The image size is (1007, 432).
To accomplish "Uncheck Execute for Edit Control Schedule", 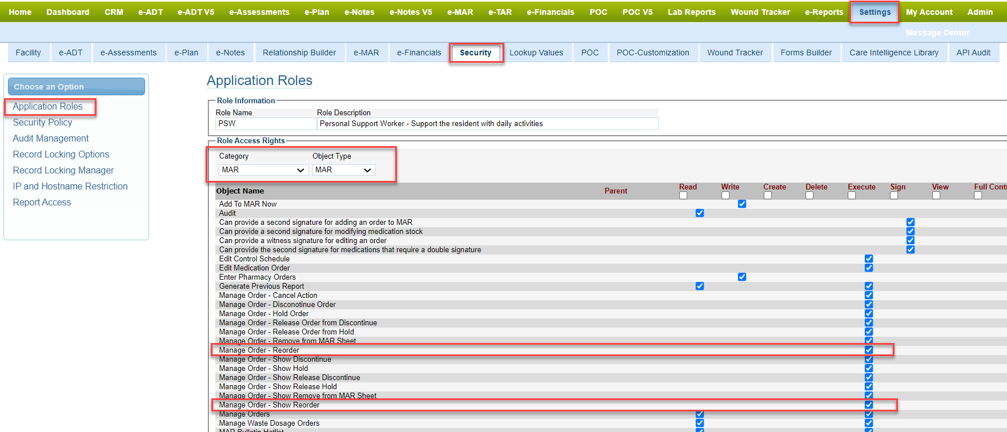I will pyautogui.click(x=869, y=259).
